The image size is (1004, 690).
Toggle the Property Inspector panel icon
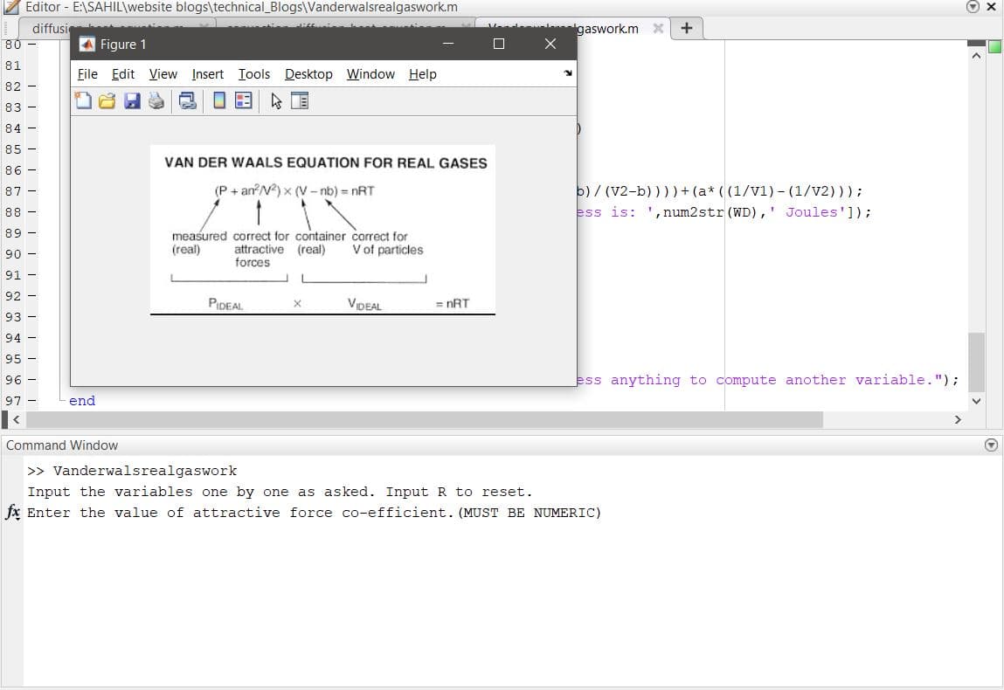(x=300, y=101)
